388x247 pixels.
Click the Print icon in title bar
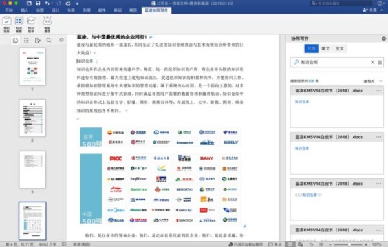coord(68,3)
